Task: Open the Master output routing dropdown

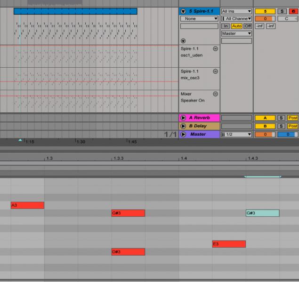Action: (x=236, y=33)
